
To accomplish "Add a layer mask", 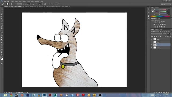I will (x=159, y=93).
